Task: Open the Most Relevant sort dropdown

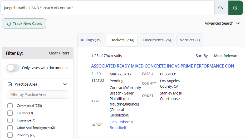Action: click(226, 56)
